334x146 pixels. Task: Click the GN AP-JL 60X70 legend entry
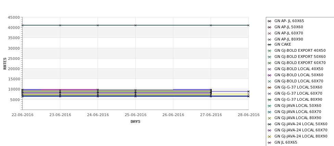(289, 33)
